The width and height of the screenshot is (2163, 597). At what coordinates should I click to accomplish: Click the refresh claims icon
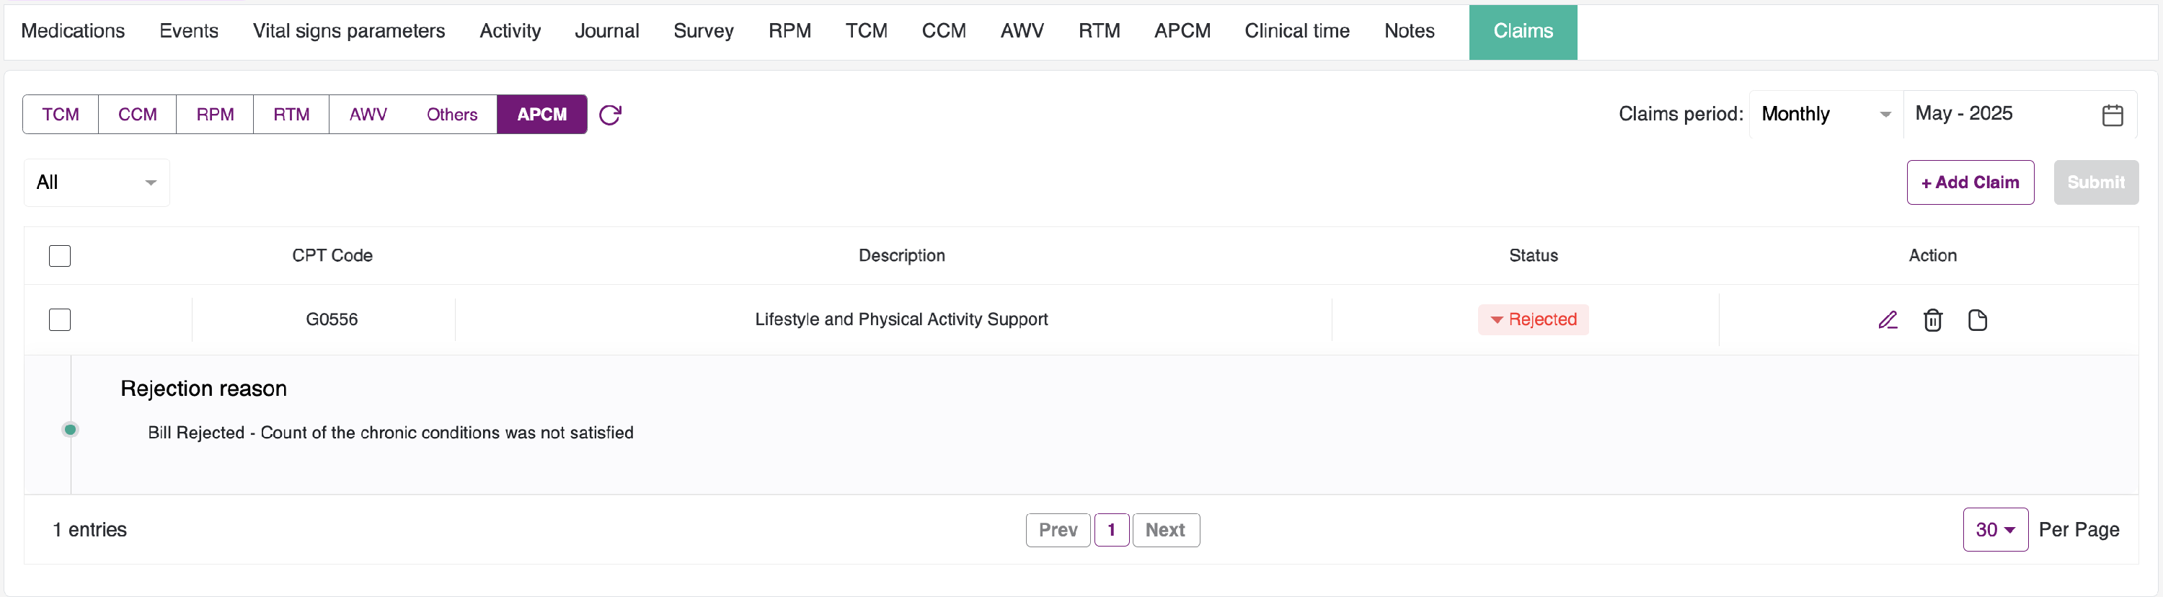611,115
